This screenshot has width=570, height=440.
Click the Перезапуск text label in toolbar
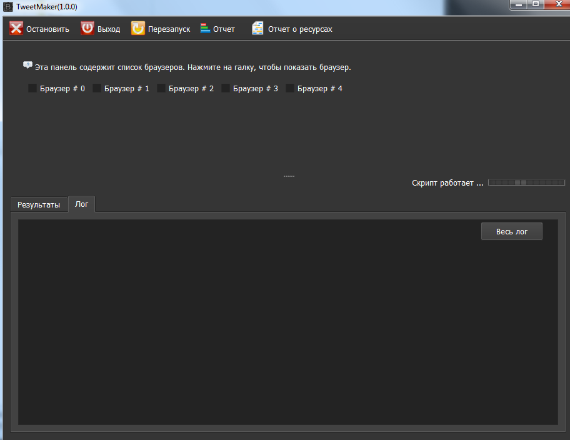[x=169, y=29]
